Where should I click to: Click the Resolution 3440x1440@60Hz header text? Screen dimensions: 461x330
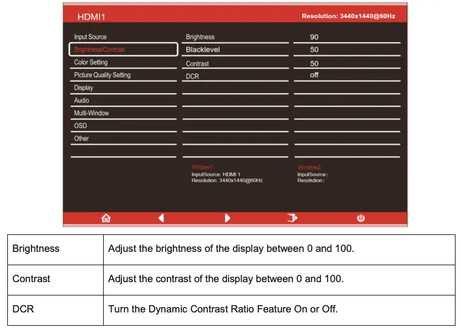pyautogui.click(x=348, y=16)
